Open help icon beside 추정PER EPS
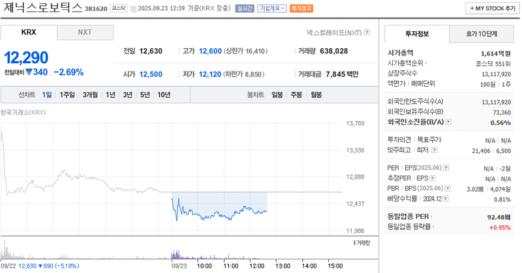Screen dimensions: 522x273 point(432,179)
